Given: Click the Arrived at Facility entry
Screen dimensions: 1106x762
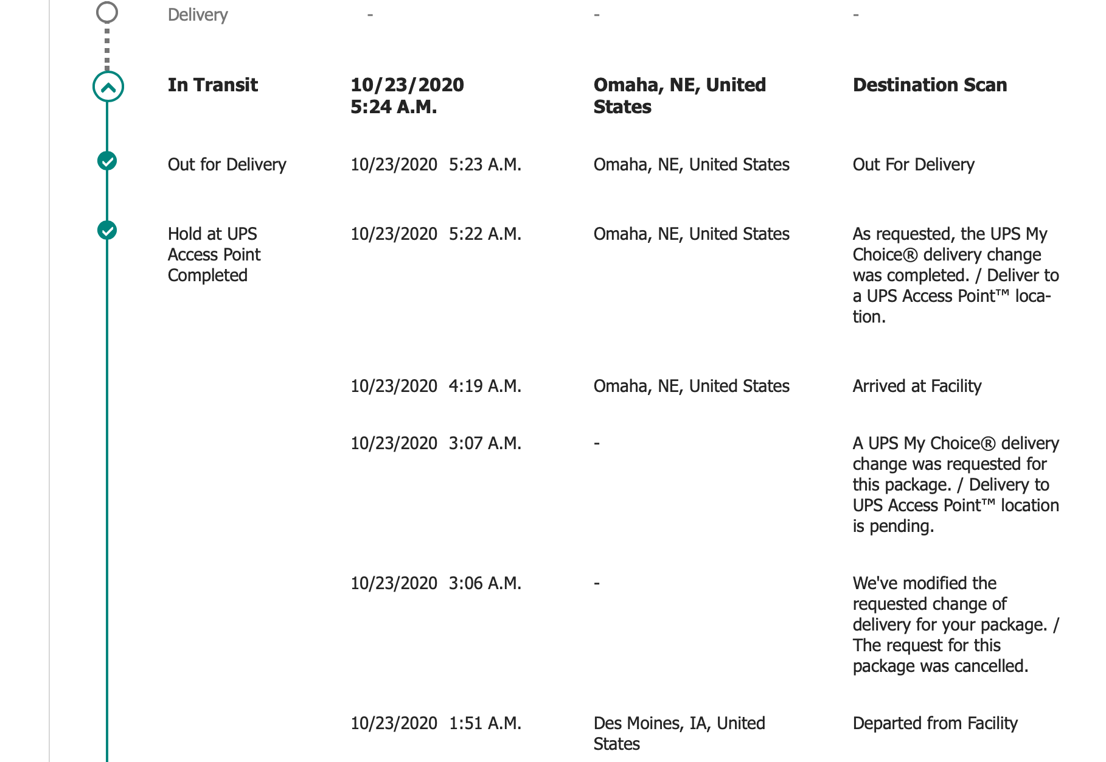Looking at the screenshot, I should point(917,386).
